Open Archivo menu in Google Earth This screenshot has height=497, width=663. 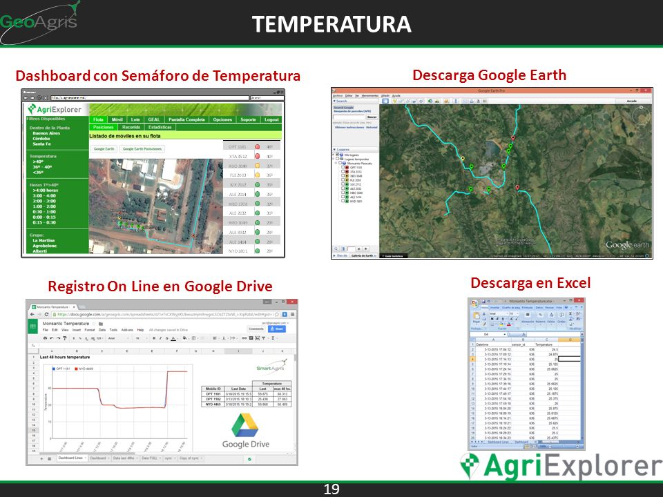pyautogui.click(x=338, y=96)
